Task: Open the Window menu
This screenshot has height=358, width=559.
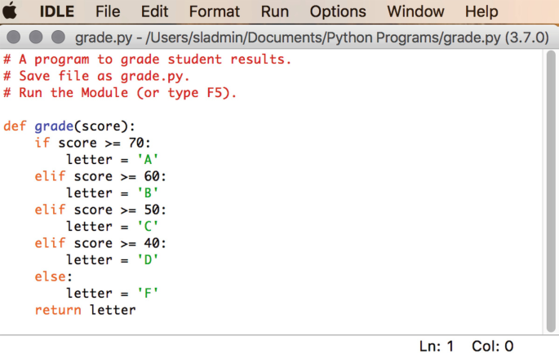Action: (415, 11)
